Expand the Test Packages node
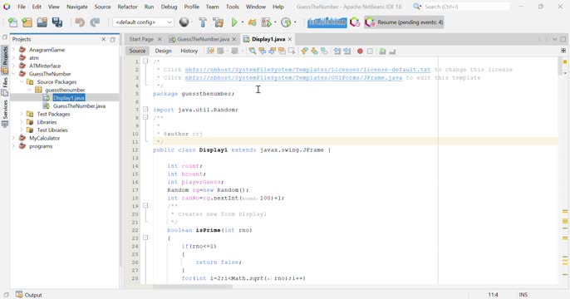The width and height of the screenshot is (570, 299). click(x=22, y=114)
